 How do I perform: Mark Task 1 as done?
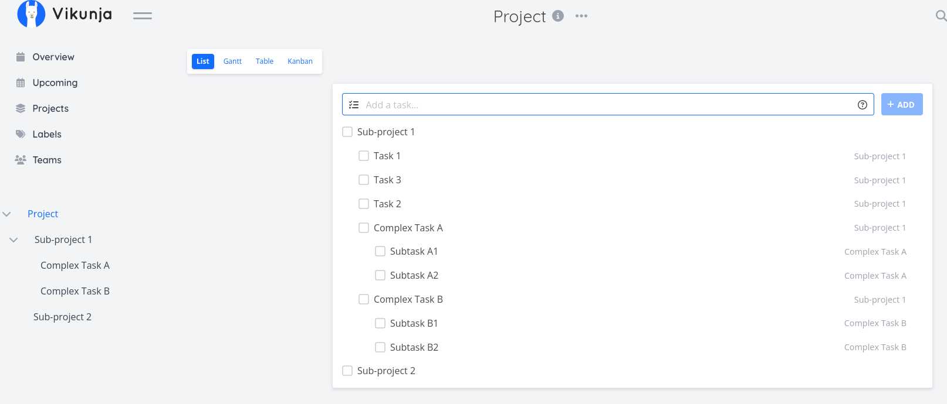(x=364, y=156)
